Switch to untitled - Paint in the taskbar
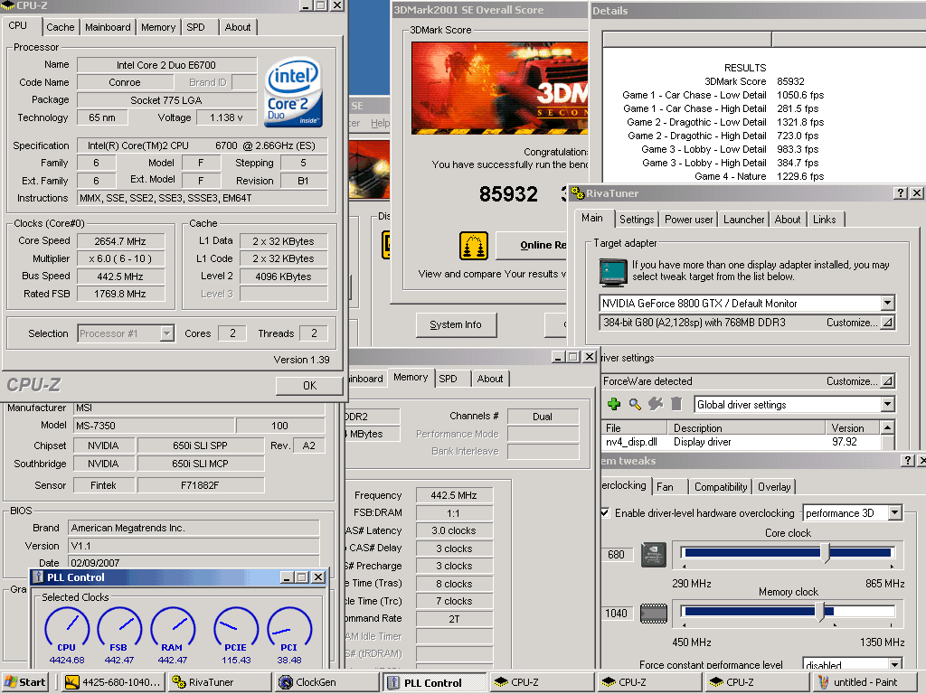Screen dimensions: 926x694 coord(865,682)
